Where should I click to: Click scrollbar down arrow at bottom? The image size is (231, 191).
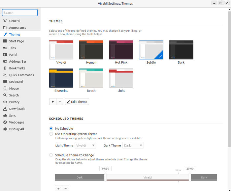[229, 190]
